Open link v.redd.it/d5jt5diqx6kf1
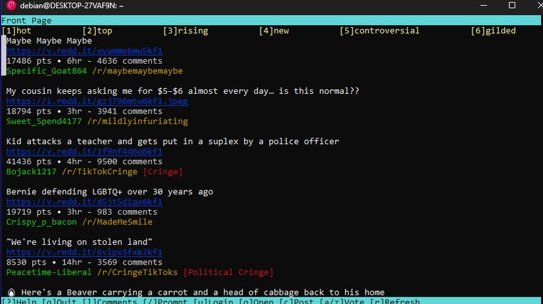543x304 pixels. tap(84, 202)
